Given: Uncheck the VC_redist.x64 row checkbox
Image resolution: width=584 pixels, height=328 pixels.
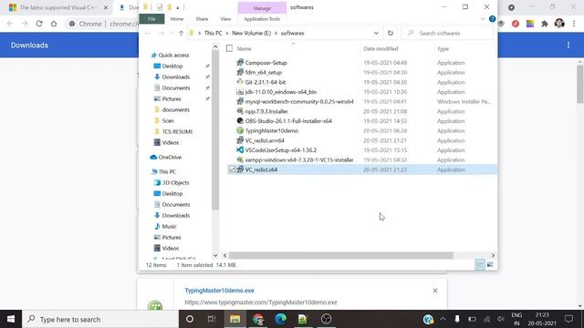Looking at the screenshot, I should (x=232, y=169).
